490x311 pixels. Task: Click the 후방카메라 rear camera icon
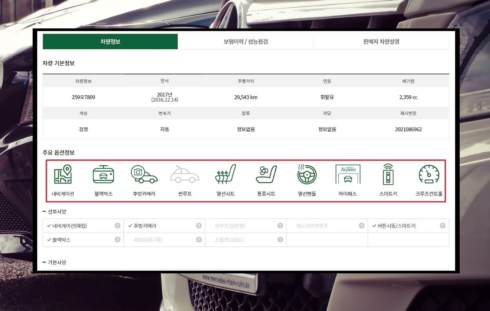pos(144,174)
